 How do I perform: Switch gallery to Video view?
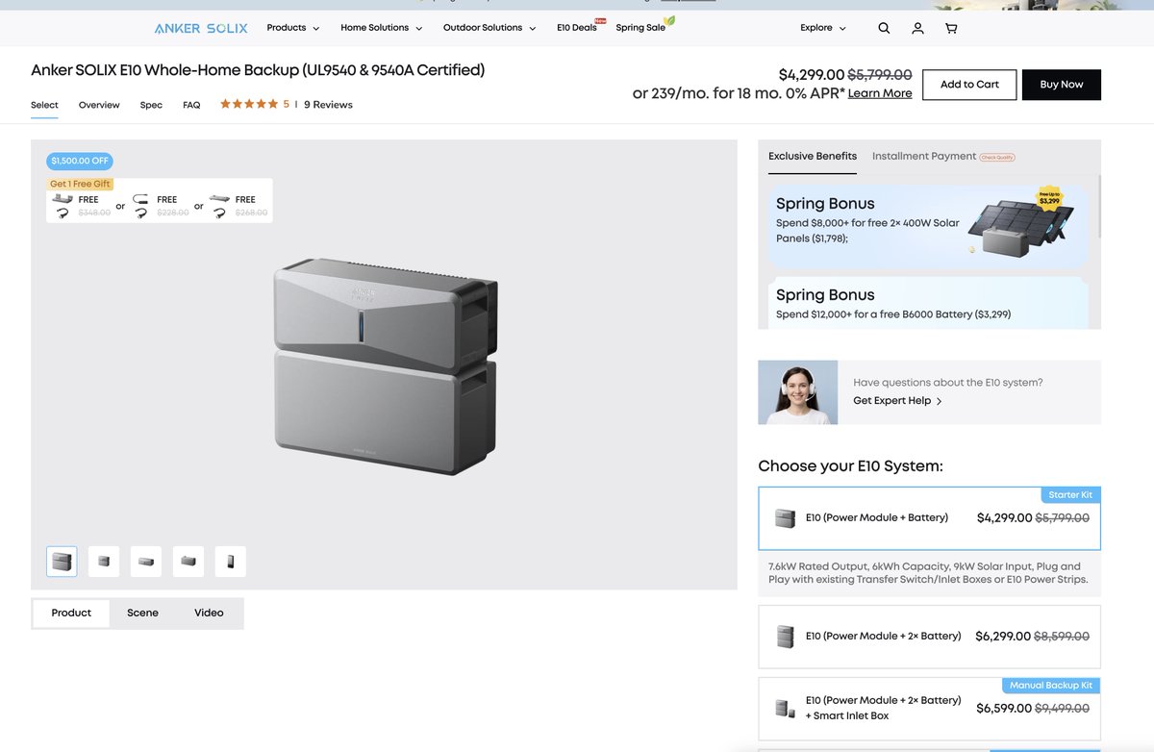pos(209,613)
